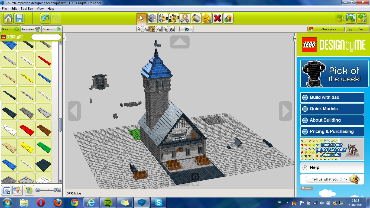Select the Paint bucket tool
Image resolution: width=370 pixels, height=208 pixels.
coord(196,18)
